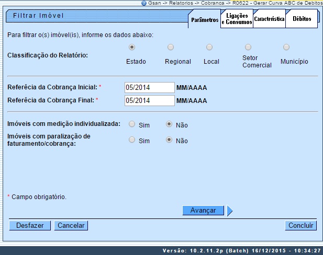Select Estado report classification
Screen dimensions: 323x255
(x=132, y=47)
